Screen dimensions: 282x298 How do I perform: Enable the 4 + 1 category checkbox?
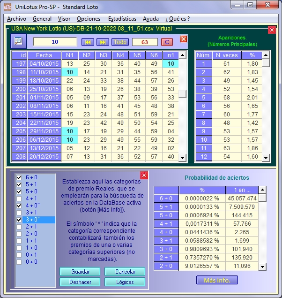(x=19, y=199)
